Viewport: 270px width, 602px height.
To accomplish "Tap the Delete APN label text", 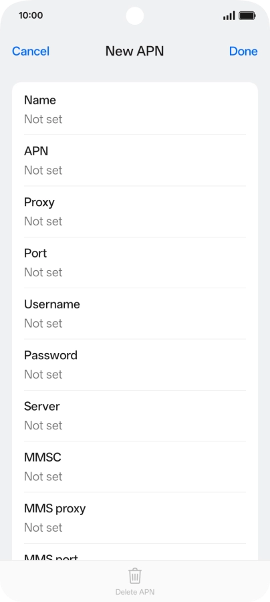I will coord(134,592).
